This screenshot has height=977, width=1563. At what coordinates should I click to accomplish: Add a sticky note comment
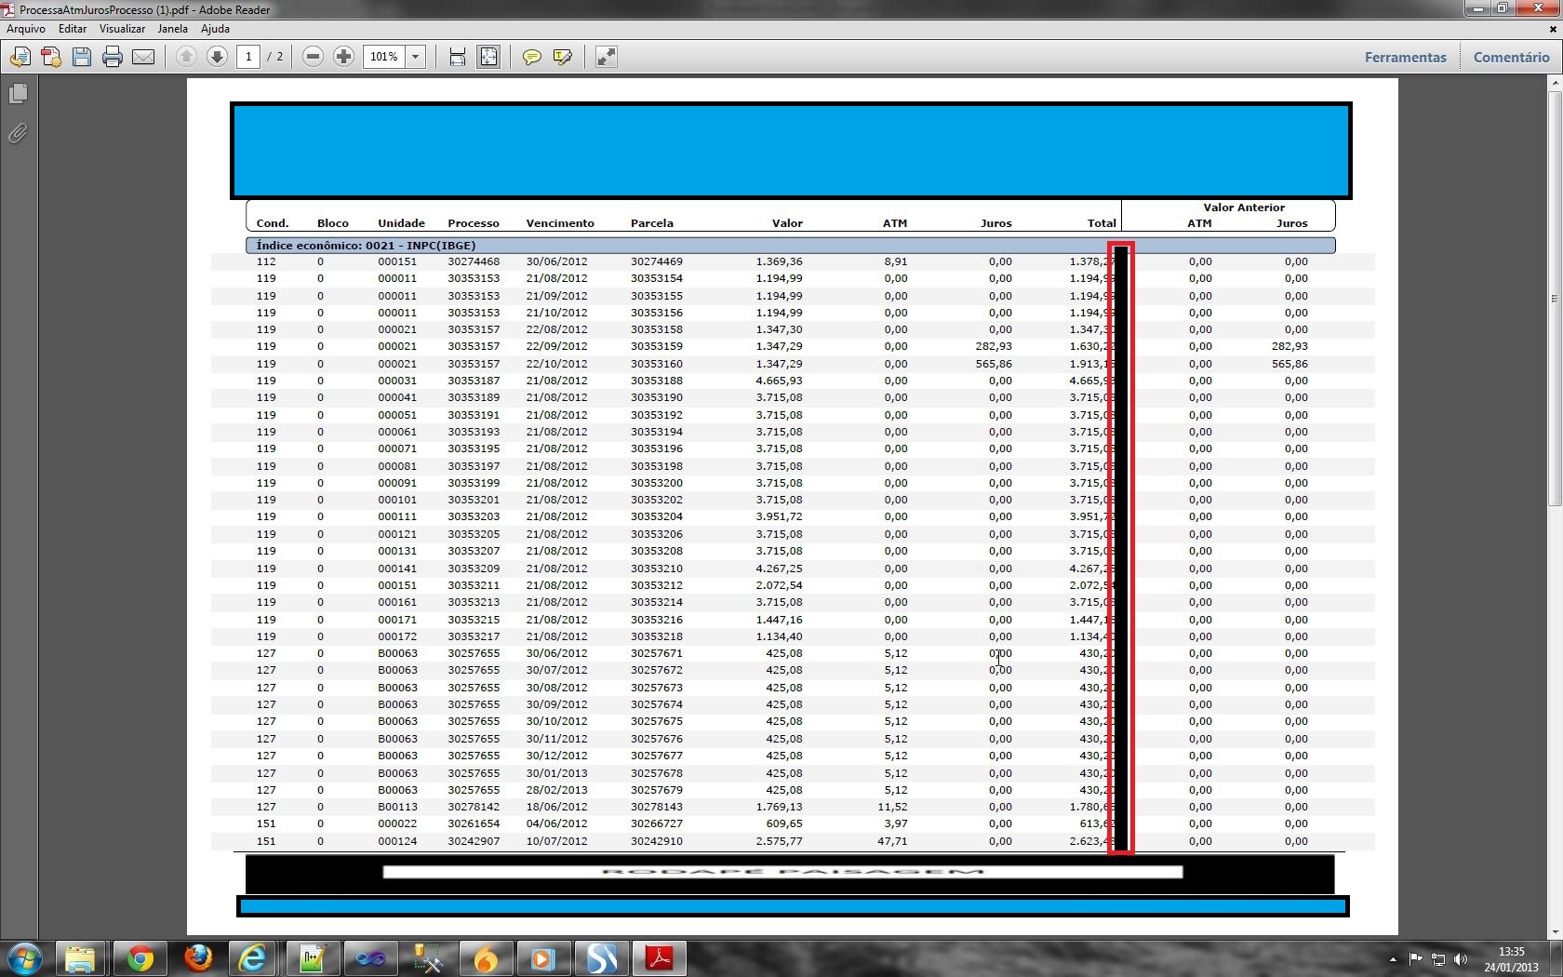531,57
